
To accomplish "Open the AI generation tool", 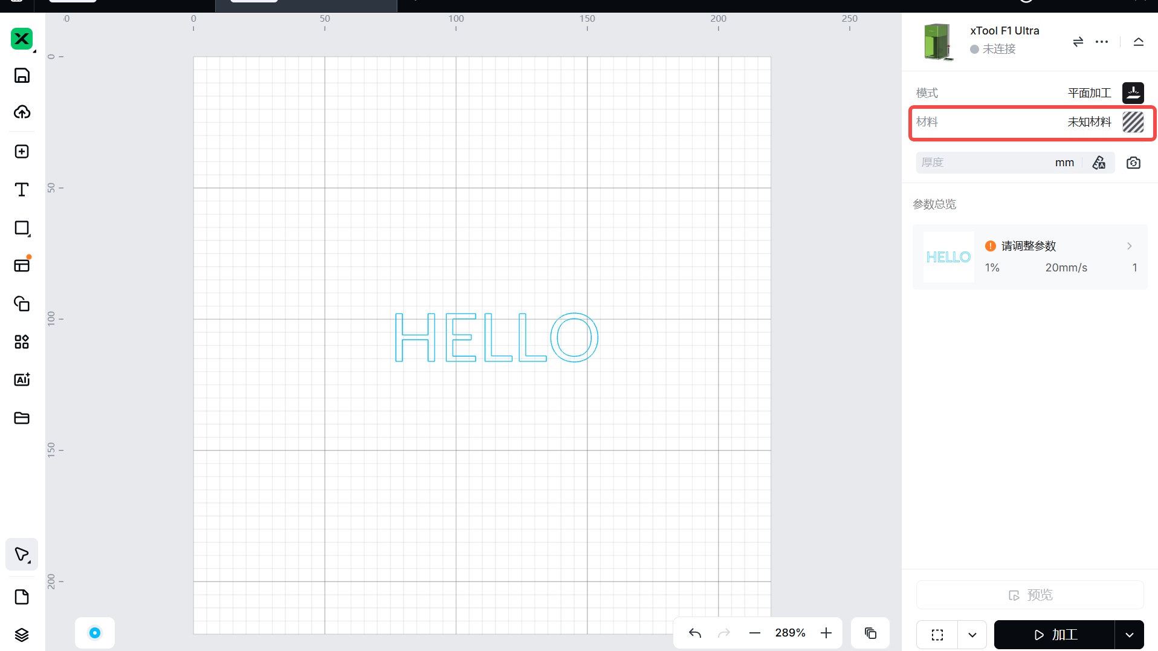I will coord(22,380).
